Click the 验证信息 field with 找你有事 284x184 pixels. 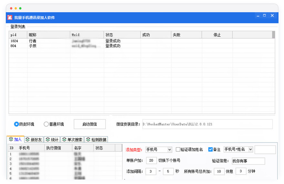pos(248,161)
